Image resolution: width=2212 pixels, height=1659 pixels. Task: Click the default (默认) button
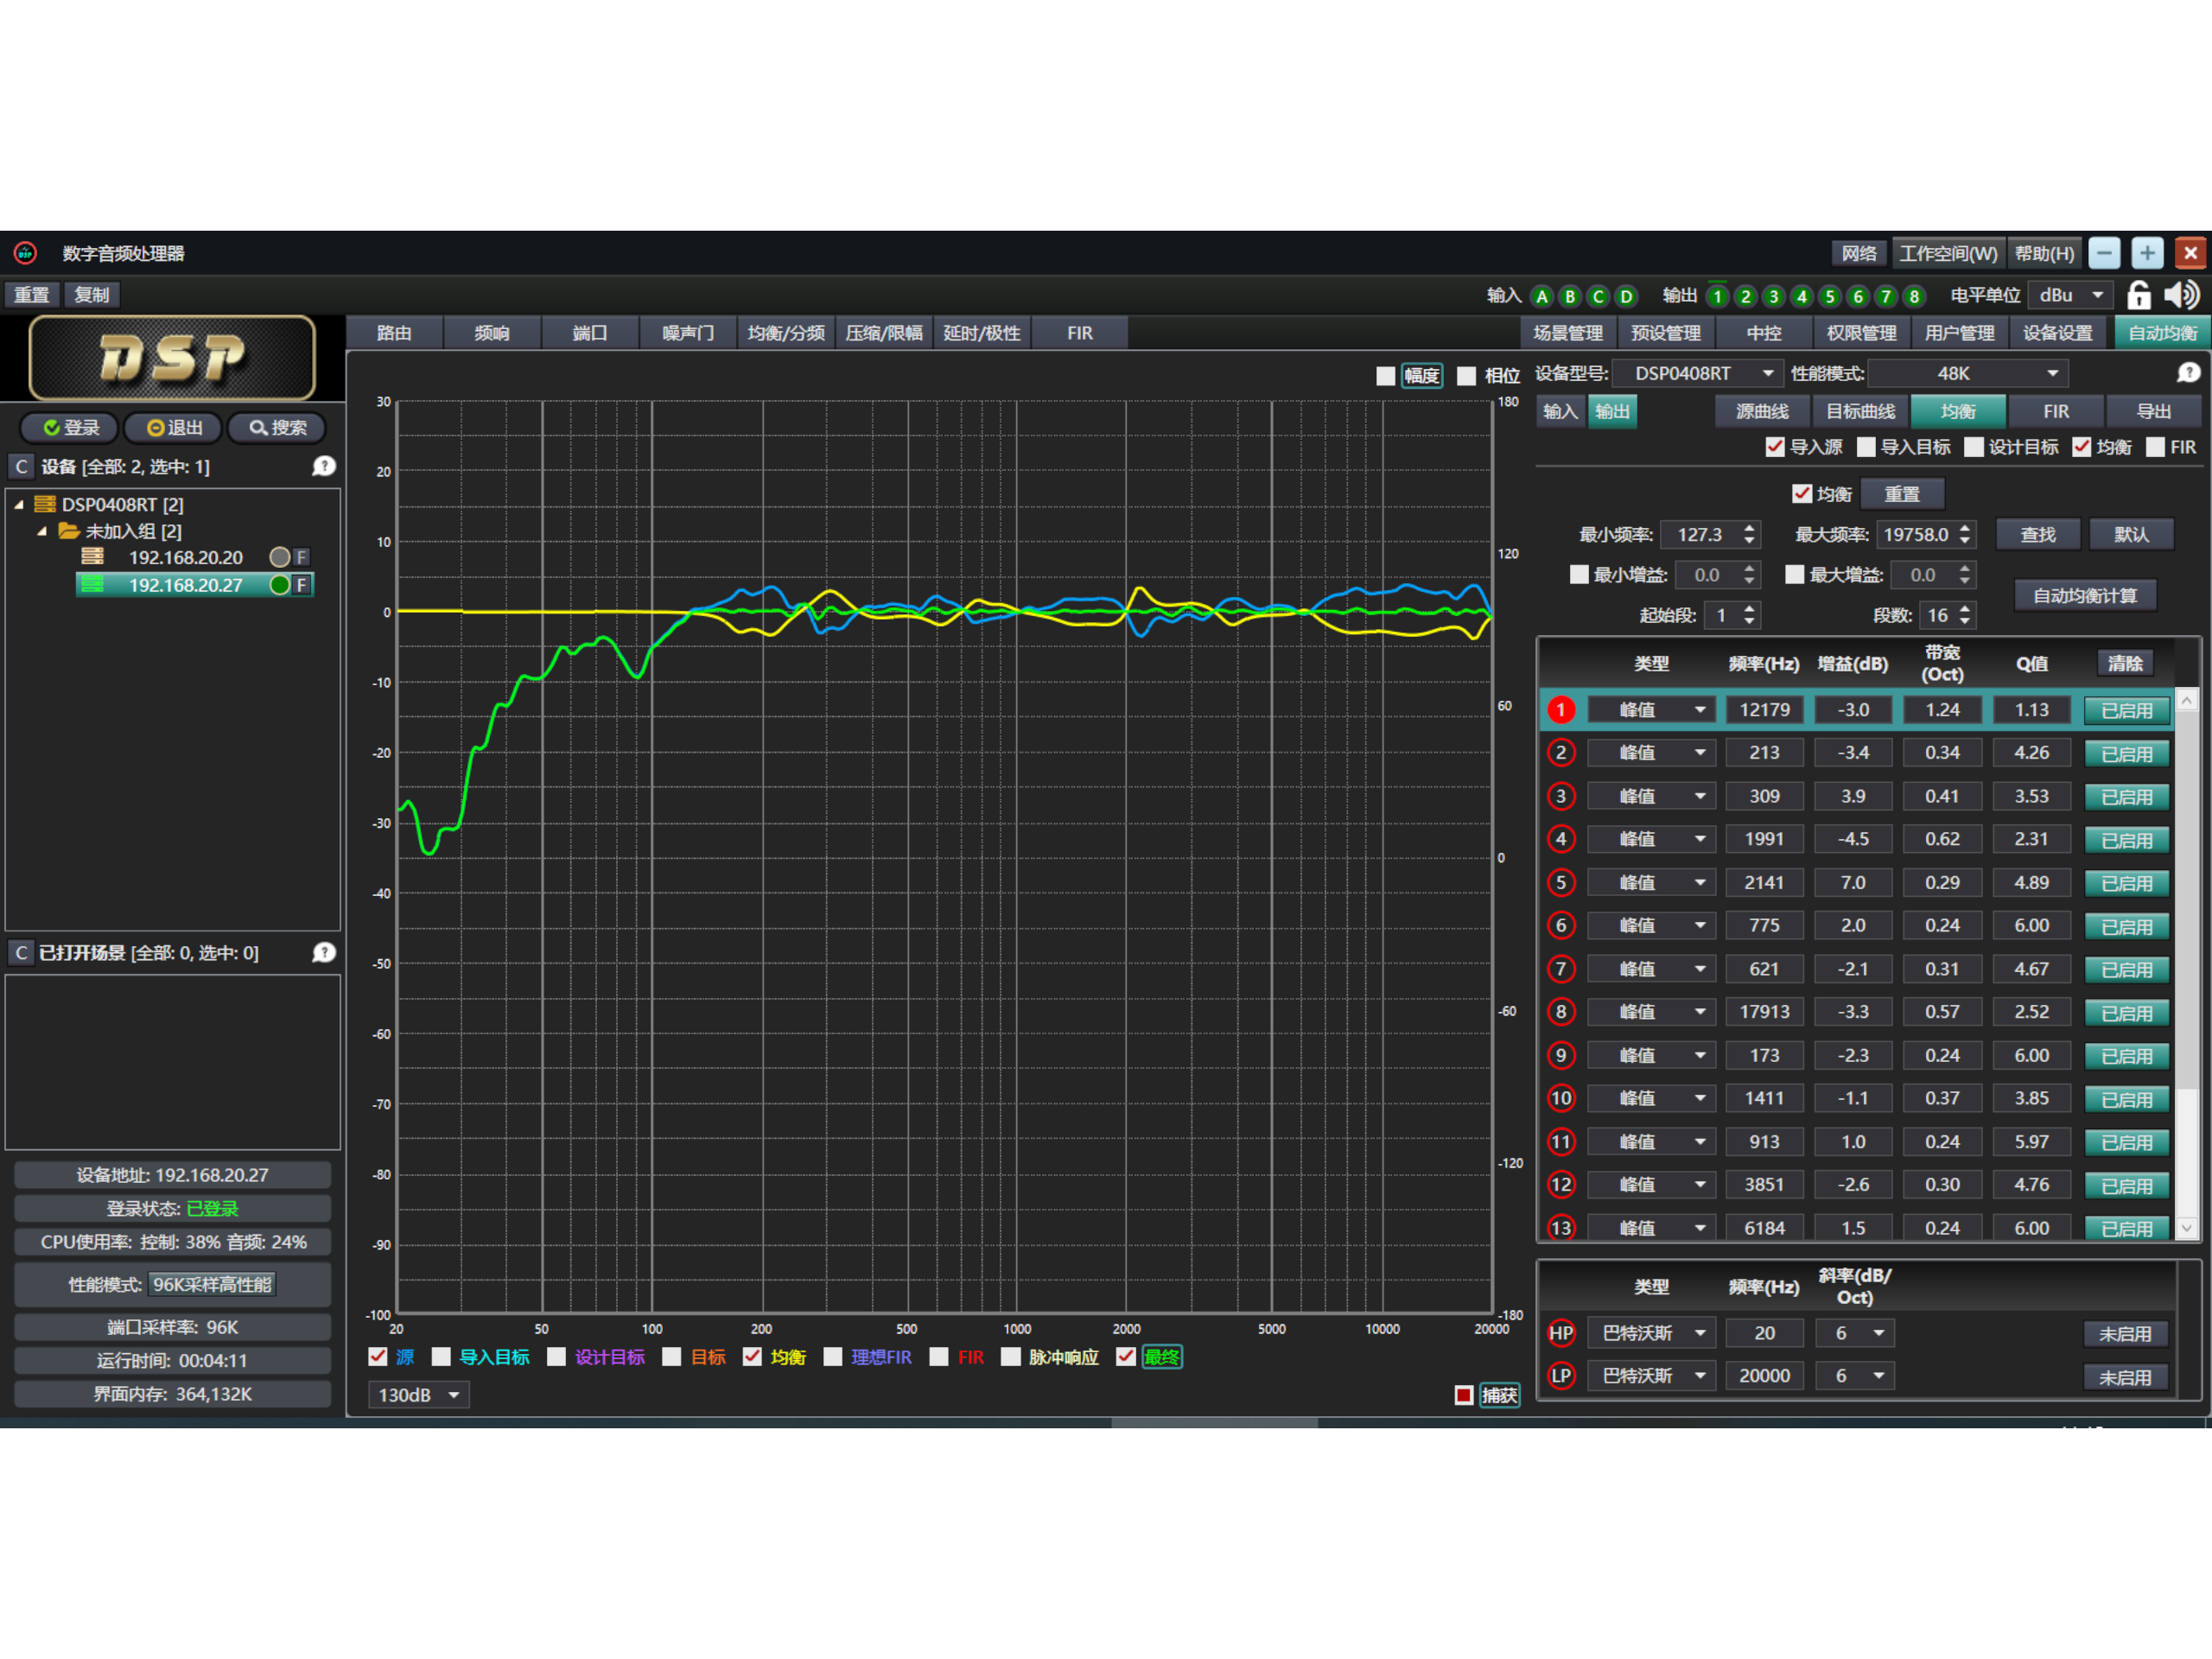point(2132,535)
